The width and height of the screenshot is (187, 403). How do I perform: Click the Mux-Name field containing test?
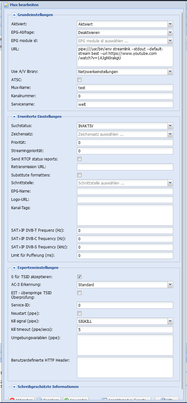[125, 88]
